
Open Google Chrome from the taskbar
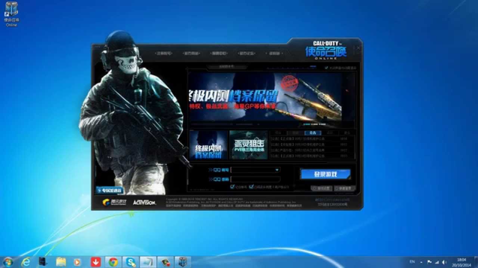(x=113, y=262)
